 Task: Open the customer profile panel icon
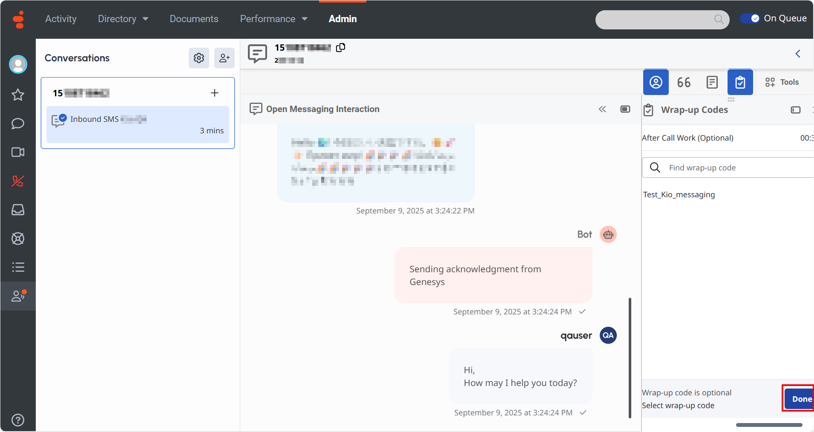pos(656,82)
